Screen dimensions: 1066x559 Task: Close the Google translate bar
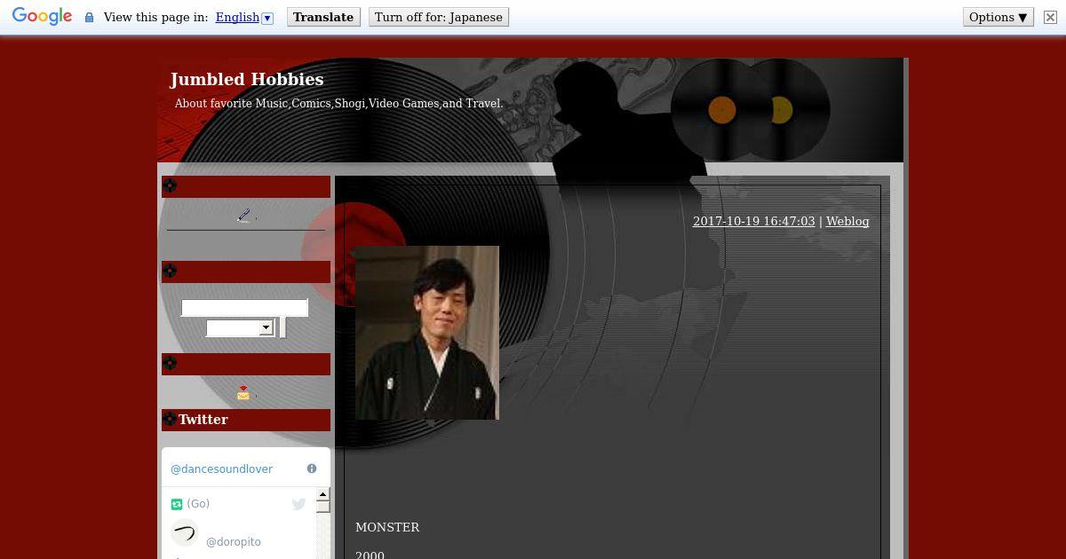coord(1050,17)
